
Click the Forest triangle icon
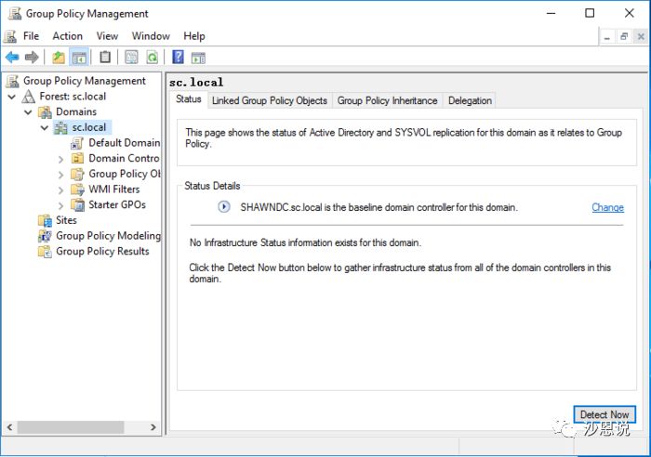coord(28,97)
